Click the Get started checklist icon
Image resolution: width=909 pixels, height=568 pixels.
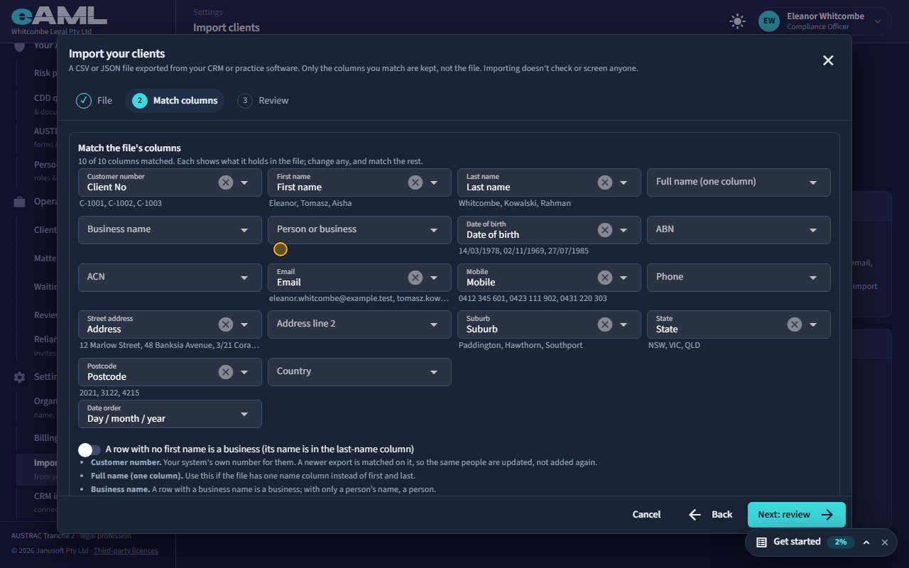(761, 542)
